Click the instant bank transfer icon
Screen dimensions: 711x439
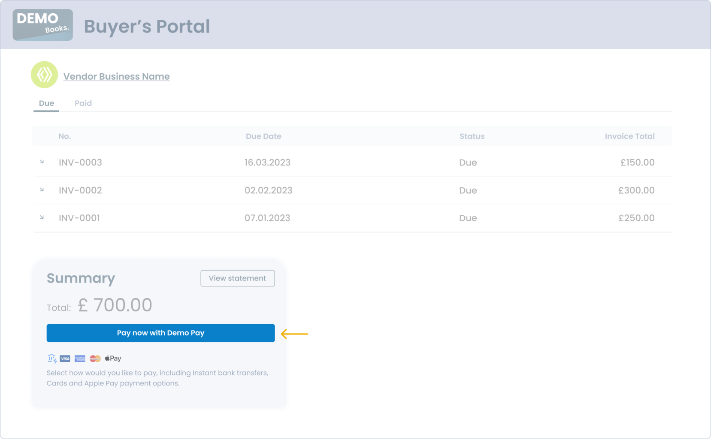coord(52,358)
